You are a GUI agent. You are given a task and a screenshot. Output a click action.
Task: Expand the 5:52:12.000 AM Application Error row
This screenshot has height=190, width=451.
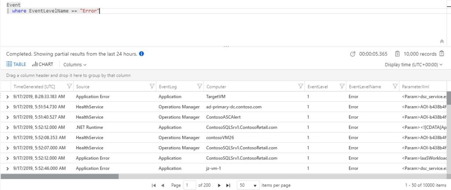(8, 158)
